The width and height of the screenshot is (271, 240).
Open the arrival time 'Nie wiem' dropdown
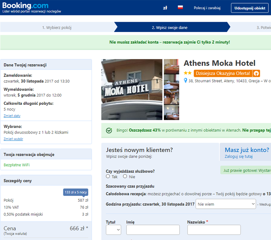226,204
